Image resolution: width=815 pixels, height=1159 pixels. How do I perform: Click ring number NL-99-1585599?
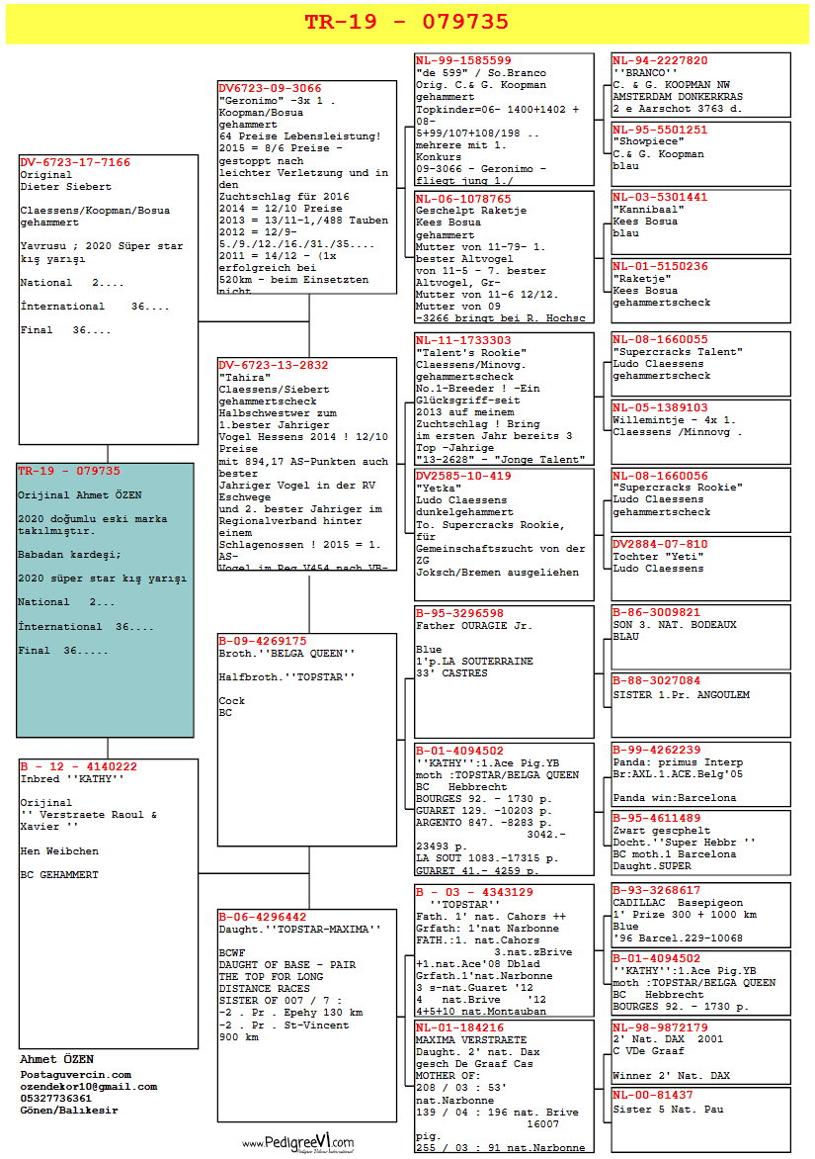(x=463, y=60)
